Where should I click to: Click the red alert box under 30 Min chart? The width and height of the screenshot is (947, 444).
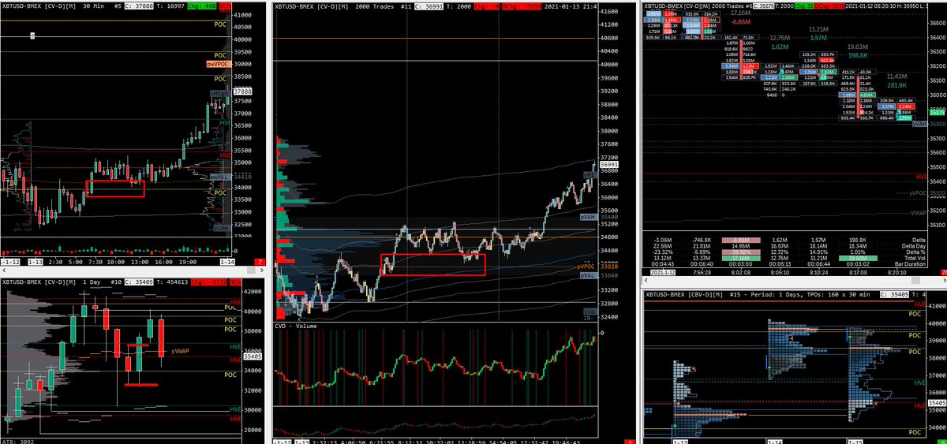[261, 262]
